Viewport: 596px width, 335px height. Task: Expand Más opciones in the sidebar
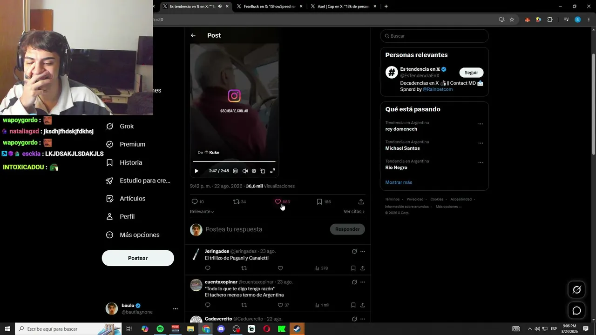pos(133,235)
